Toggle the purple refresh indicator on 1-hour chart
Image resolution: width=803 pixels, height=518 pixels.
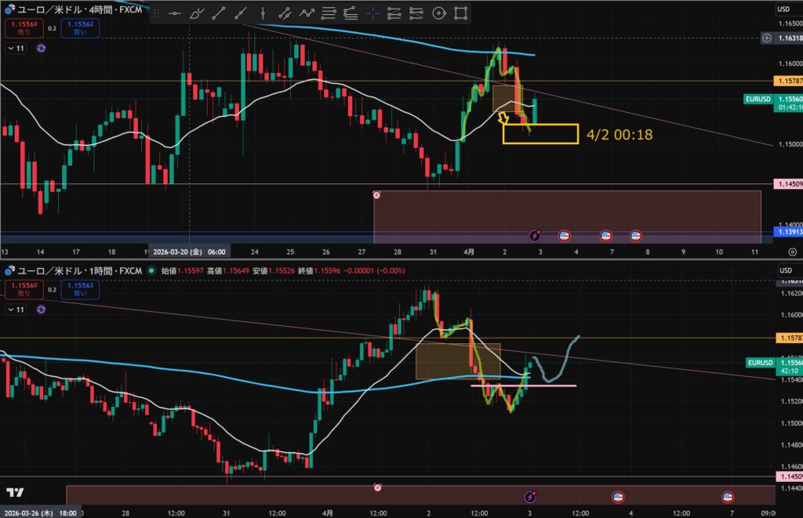[41, 310]
